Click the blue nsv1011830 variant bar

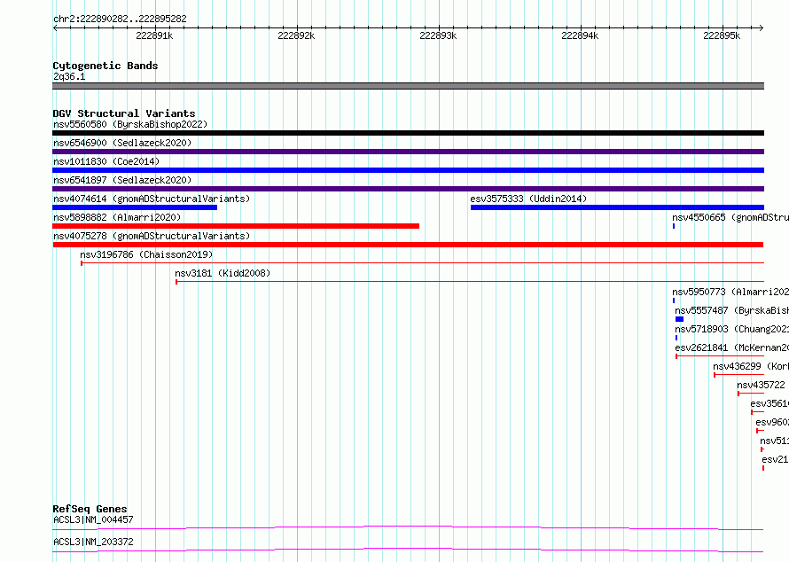click(x=408, y=170)
